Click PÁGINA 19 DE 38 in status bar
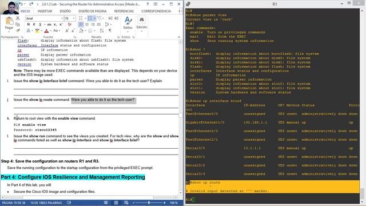366x206 pixels. click(x=14, y=203)
